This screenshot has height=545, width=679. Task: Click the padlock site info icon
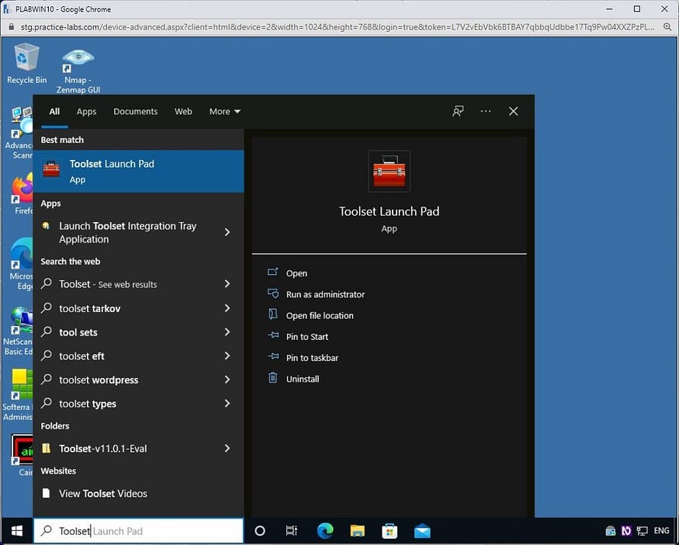12,27
